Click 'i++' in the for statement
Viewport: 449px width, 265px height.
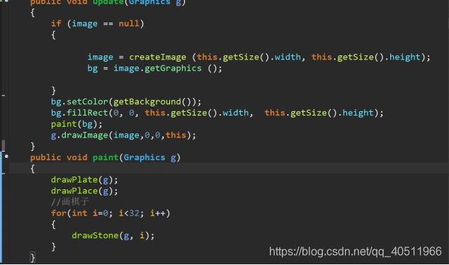157,213
